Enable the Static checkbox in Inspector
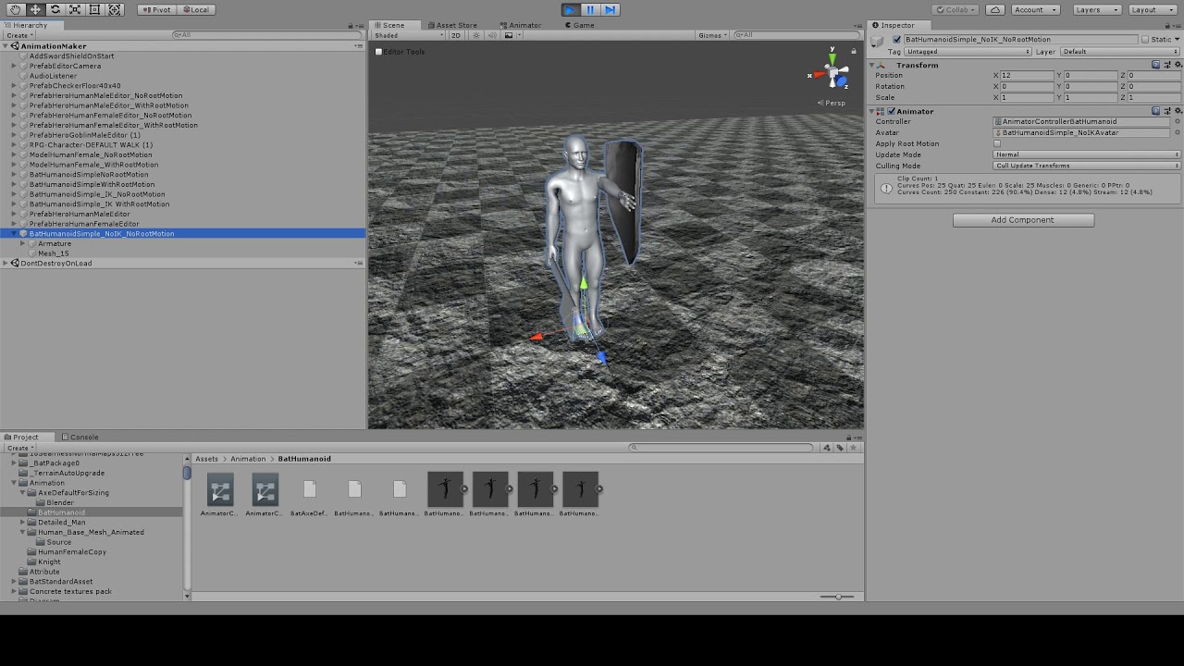Screen dimensions: 1184x666 coord(1145,40)
